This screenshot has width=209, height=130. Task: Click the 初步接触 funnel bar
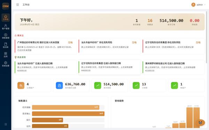(65, 107)
